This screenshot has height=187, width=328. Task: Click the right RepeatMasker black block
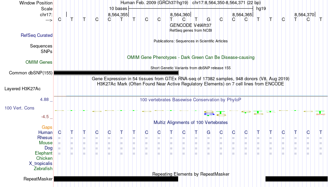point(297,179)
